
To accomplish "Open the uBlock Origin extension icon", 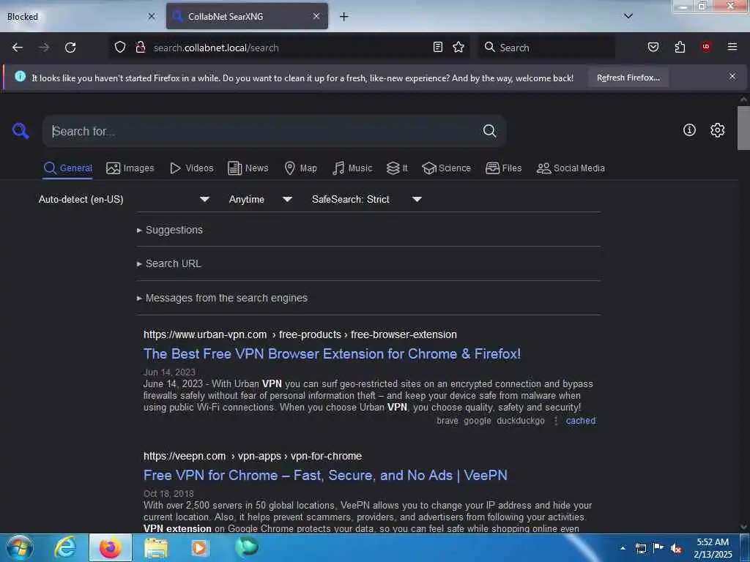I will (706, 47).
